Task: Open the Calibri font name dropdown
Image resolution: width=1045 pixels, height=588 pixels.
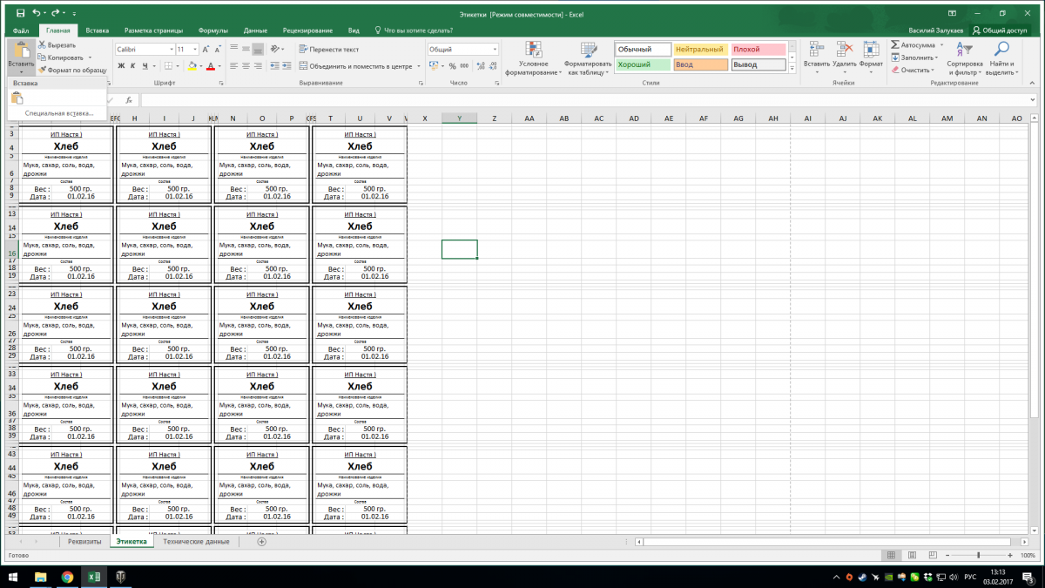Action: click(x=171, y=50)
